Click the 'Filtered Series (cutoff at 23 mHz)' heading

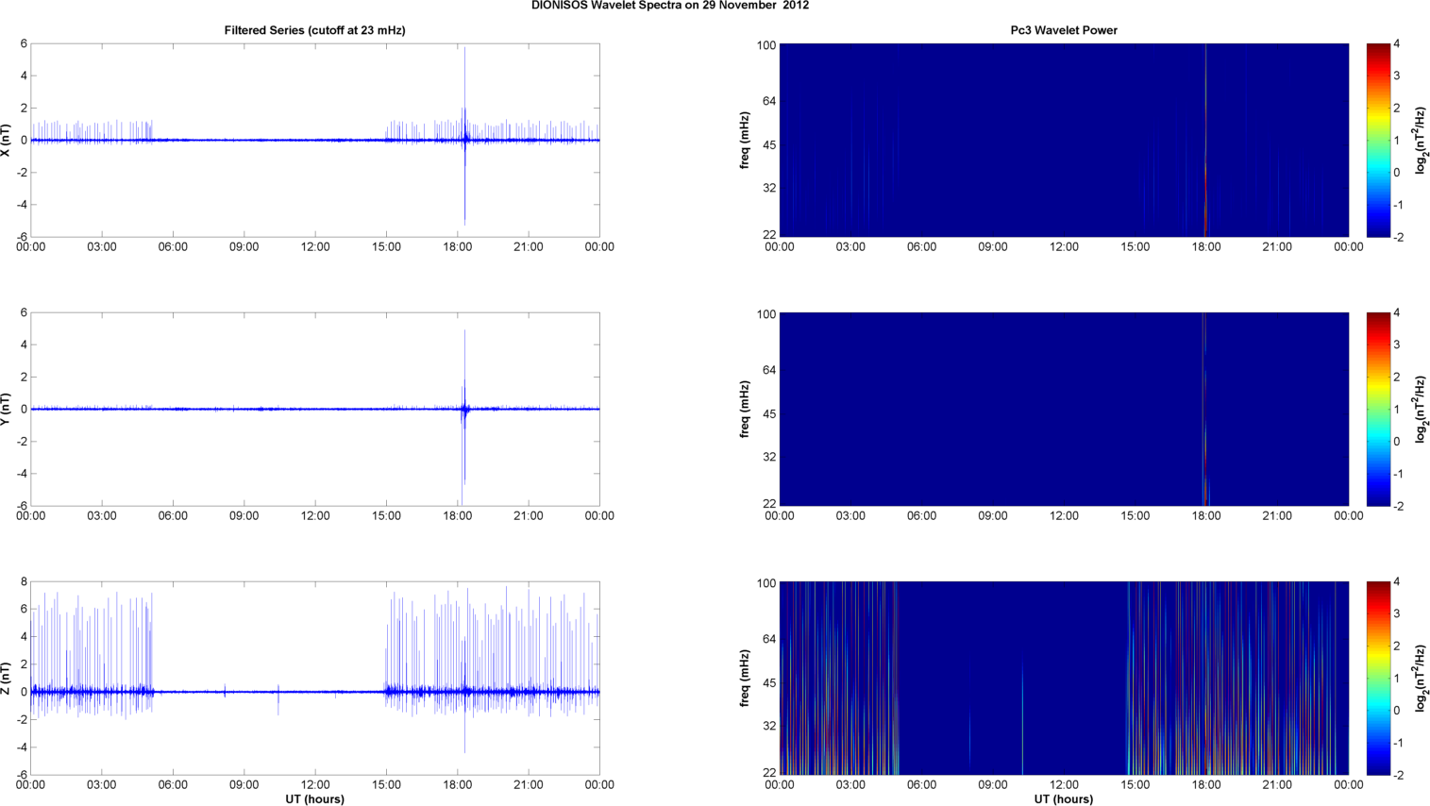pyautogui.click(x=314, y=30)
